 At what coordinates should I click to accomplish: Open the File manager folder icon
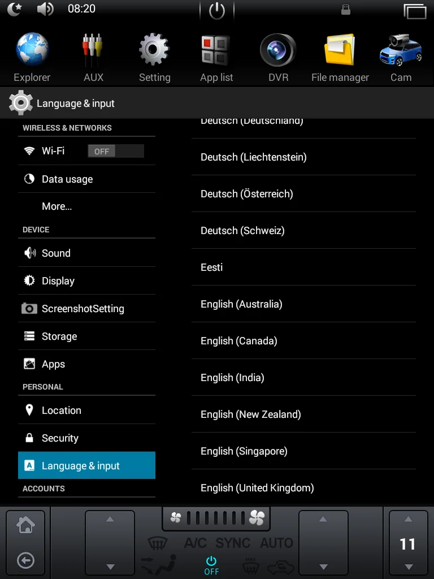point(340,57)
